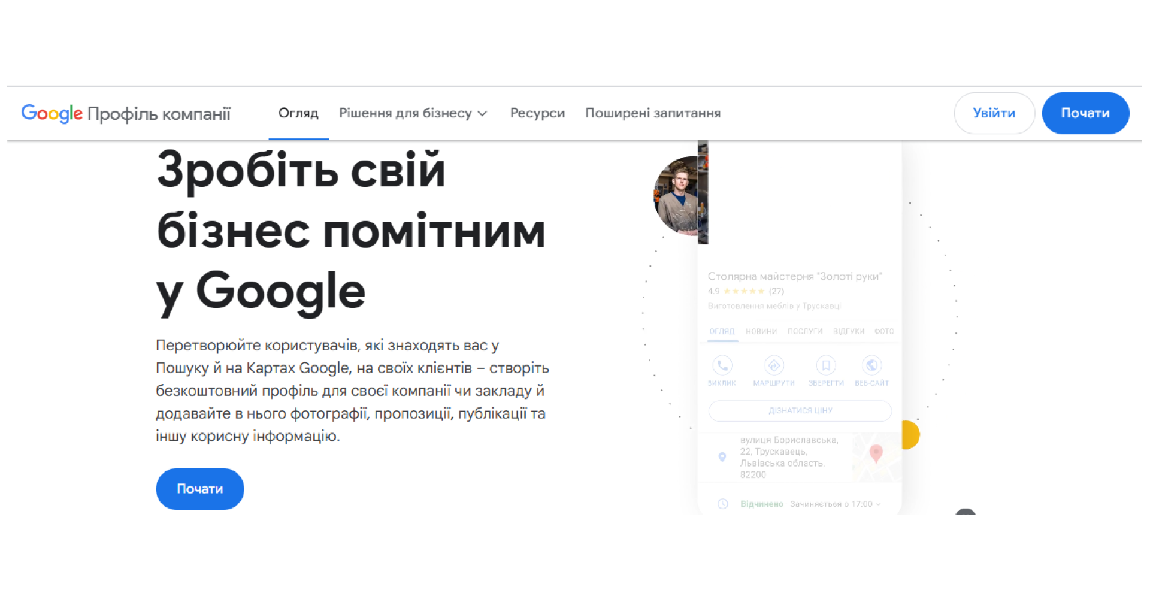Click the green Відчинено status text
This screenshot has width=1150, height=599.
click(x=762, y=504)
